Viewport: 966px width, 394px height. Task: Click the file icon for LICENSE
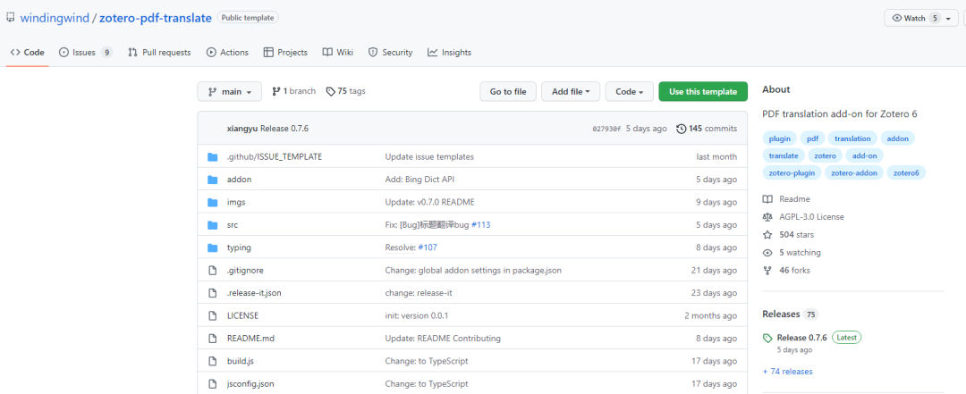213,315
